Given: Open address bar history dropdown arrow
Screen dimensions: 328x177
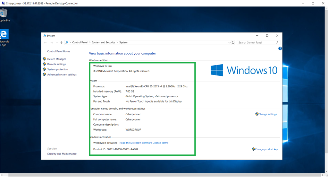Looking at the screenshot, I should [x=229, y=42].
